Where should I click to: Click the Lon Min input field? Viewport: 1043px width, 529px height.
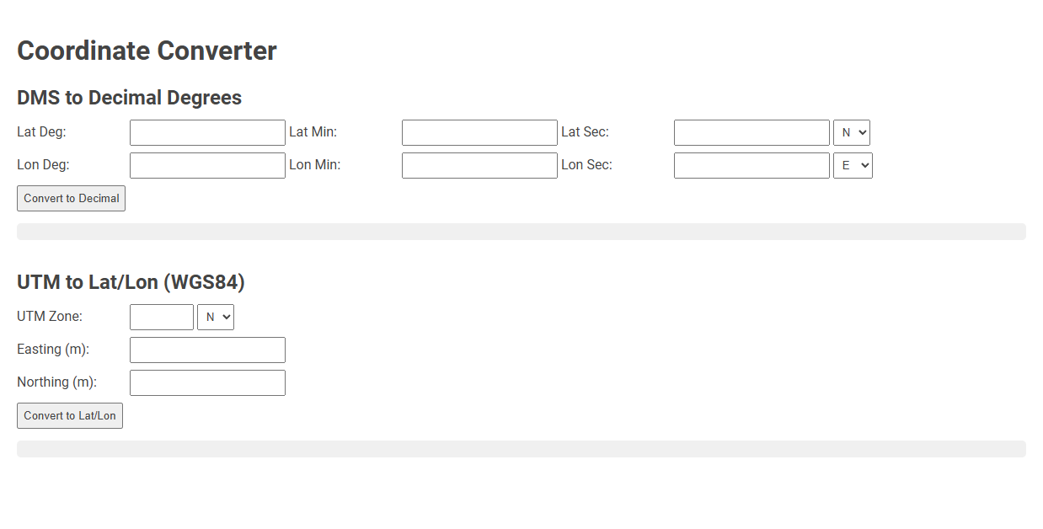pyautogui.click(x=479, y=165)
